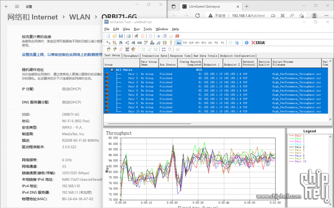Click the Script/Stream Filename column header

(296, 63)
